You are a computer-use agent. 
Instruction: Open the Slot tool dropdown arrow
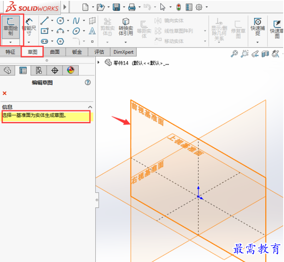(52, 41)
